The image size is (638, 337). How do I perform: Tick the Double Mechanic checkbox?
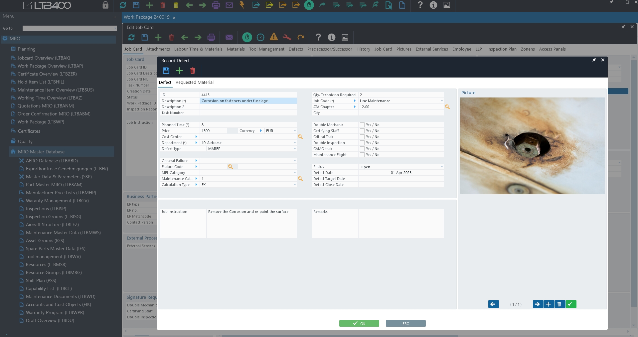click(362, 125)
